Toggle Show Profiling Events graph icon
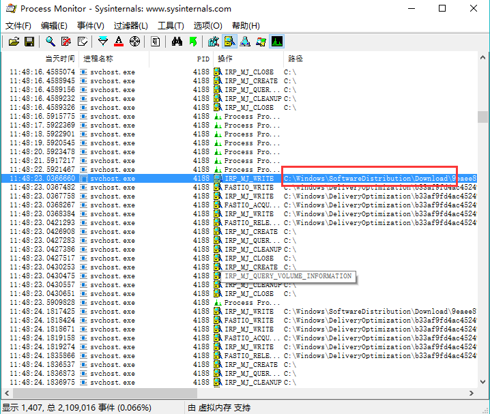This screenshot has height=414, width=490. 277,42
